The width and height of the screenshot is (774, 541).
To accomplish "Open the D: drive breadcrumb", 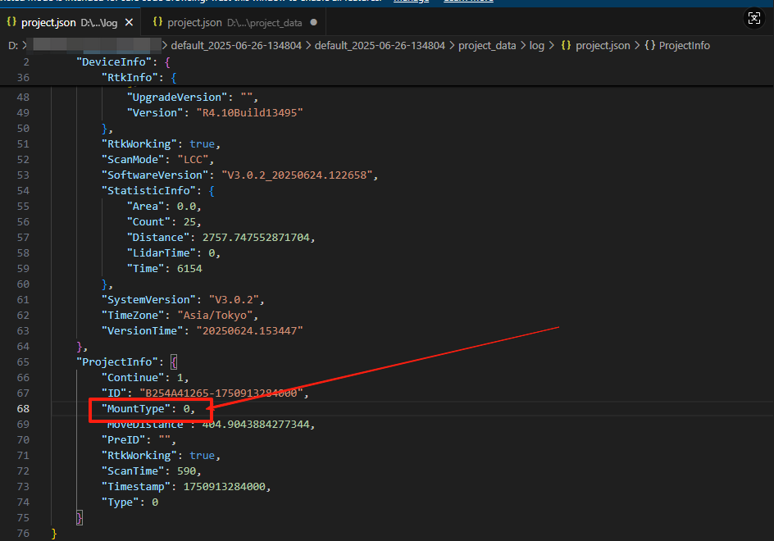I will pos(13,45).
